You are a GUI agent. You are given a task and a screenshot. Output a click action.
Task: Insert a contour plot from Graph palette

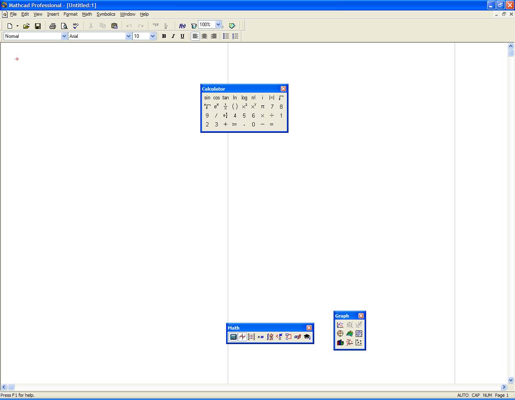[x=359, y=334]
